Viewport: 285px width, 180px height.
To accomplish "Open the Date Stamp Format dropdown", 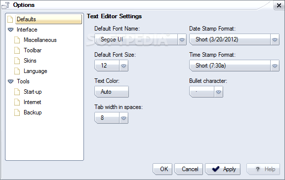I will point(275,39).
